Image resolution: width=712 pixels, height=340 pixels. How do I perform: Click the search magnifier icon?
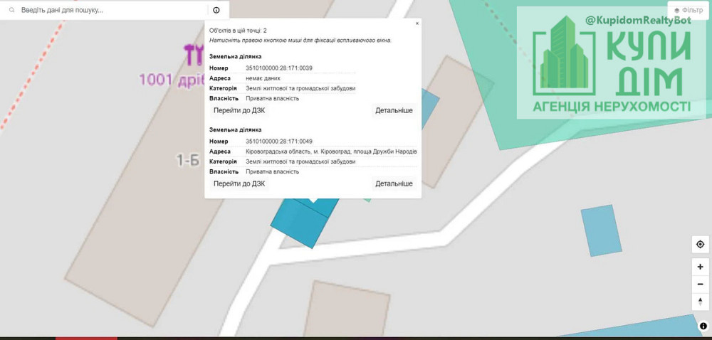[x=11, y=11]
